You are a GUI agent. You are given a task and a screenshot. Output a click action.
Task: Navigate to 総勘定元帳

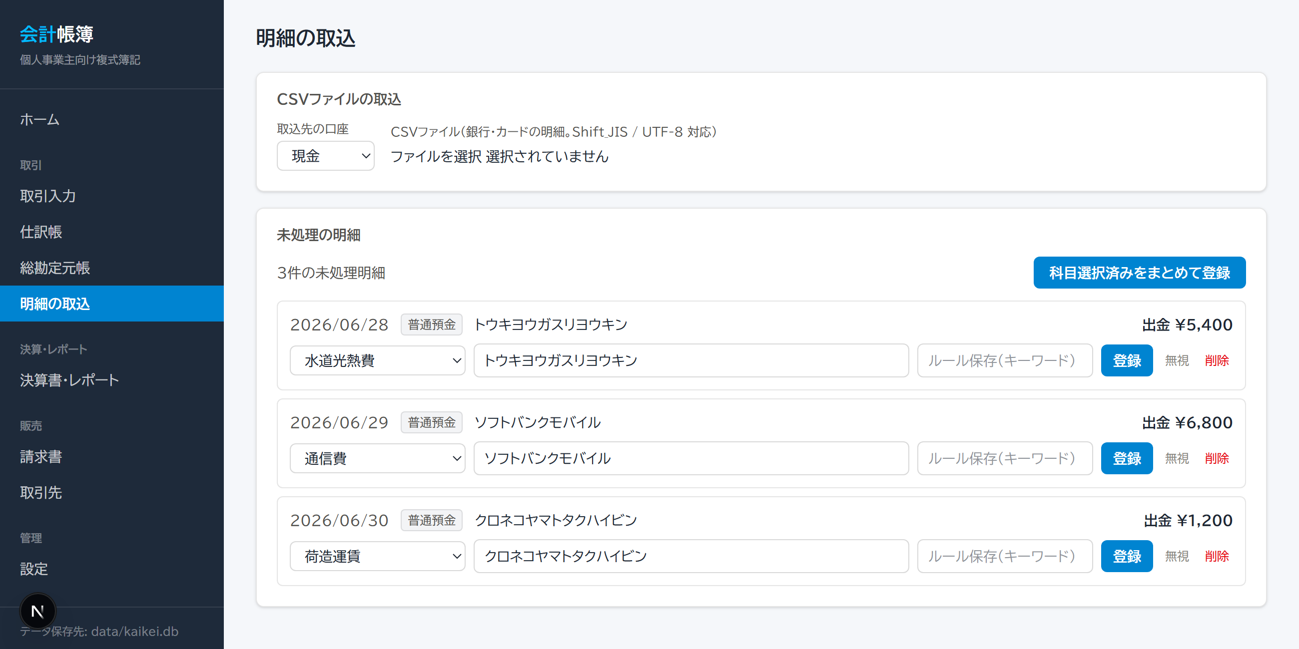pyautogui.click(x=112, y=268)
